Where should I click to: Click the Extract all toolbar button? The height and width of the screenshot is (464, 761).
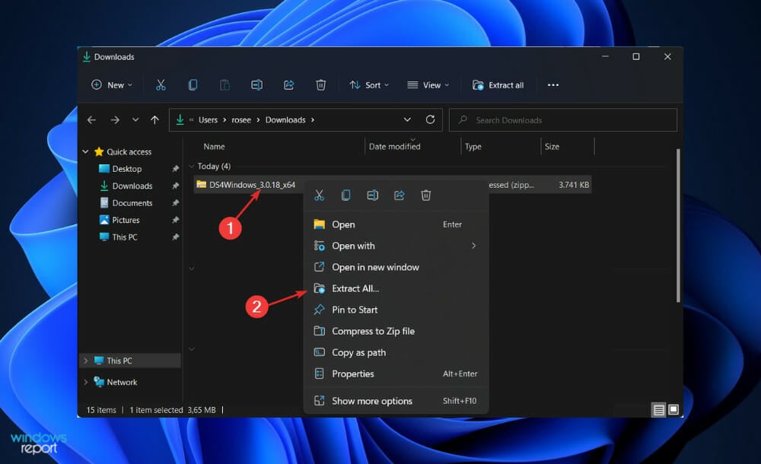tap(498, 85)
